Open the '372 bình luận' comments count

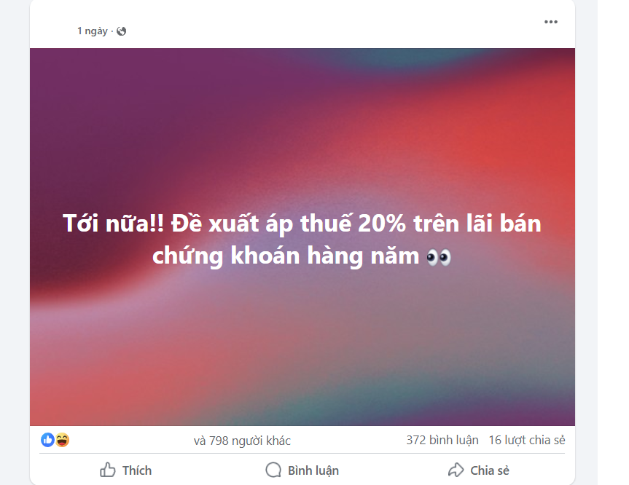442,440
